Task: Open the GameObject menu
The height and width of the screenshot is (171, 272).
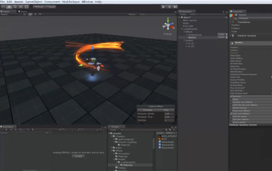Action: coord(34,2)
